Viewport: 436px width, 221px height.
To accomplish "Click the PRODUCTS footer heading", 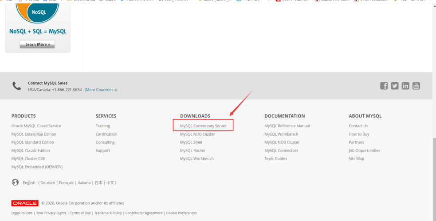I will [x=24, y=116].
